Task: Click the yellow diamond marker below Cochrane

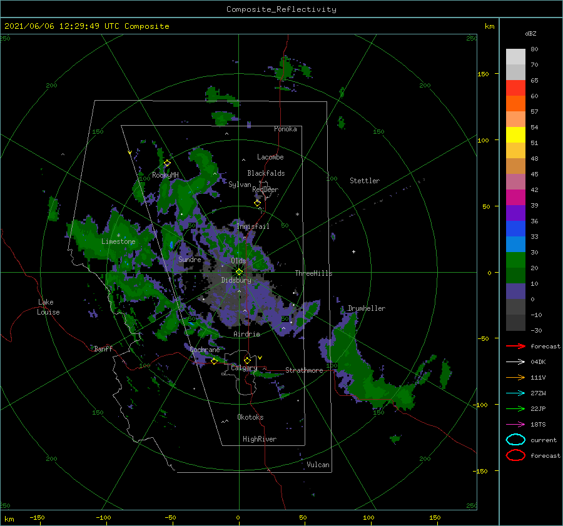Action: 214,362
